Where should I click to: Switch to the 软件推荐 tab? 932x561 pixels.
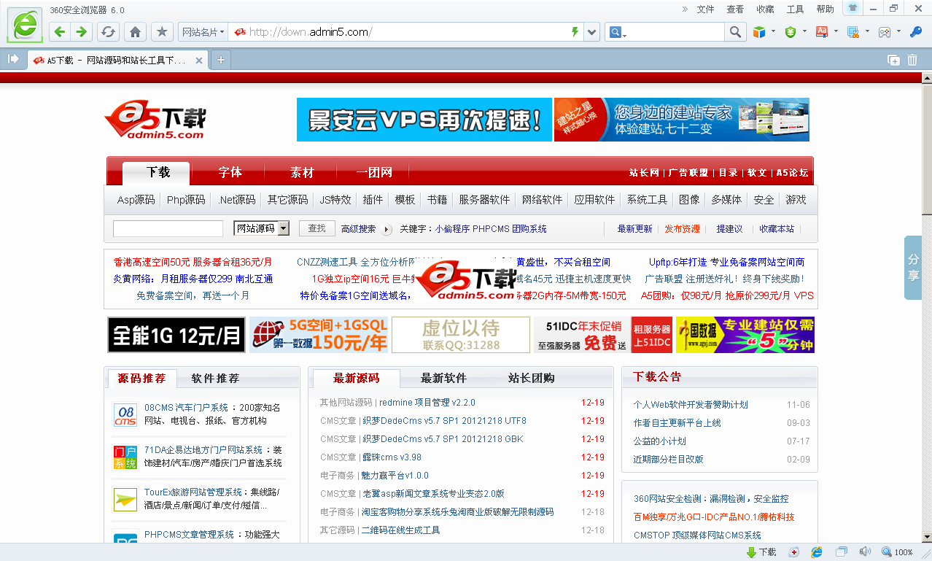tap(215, 379)
